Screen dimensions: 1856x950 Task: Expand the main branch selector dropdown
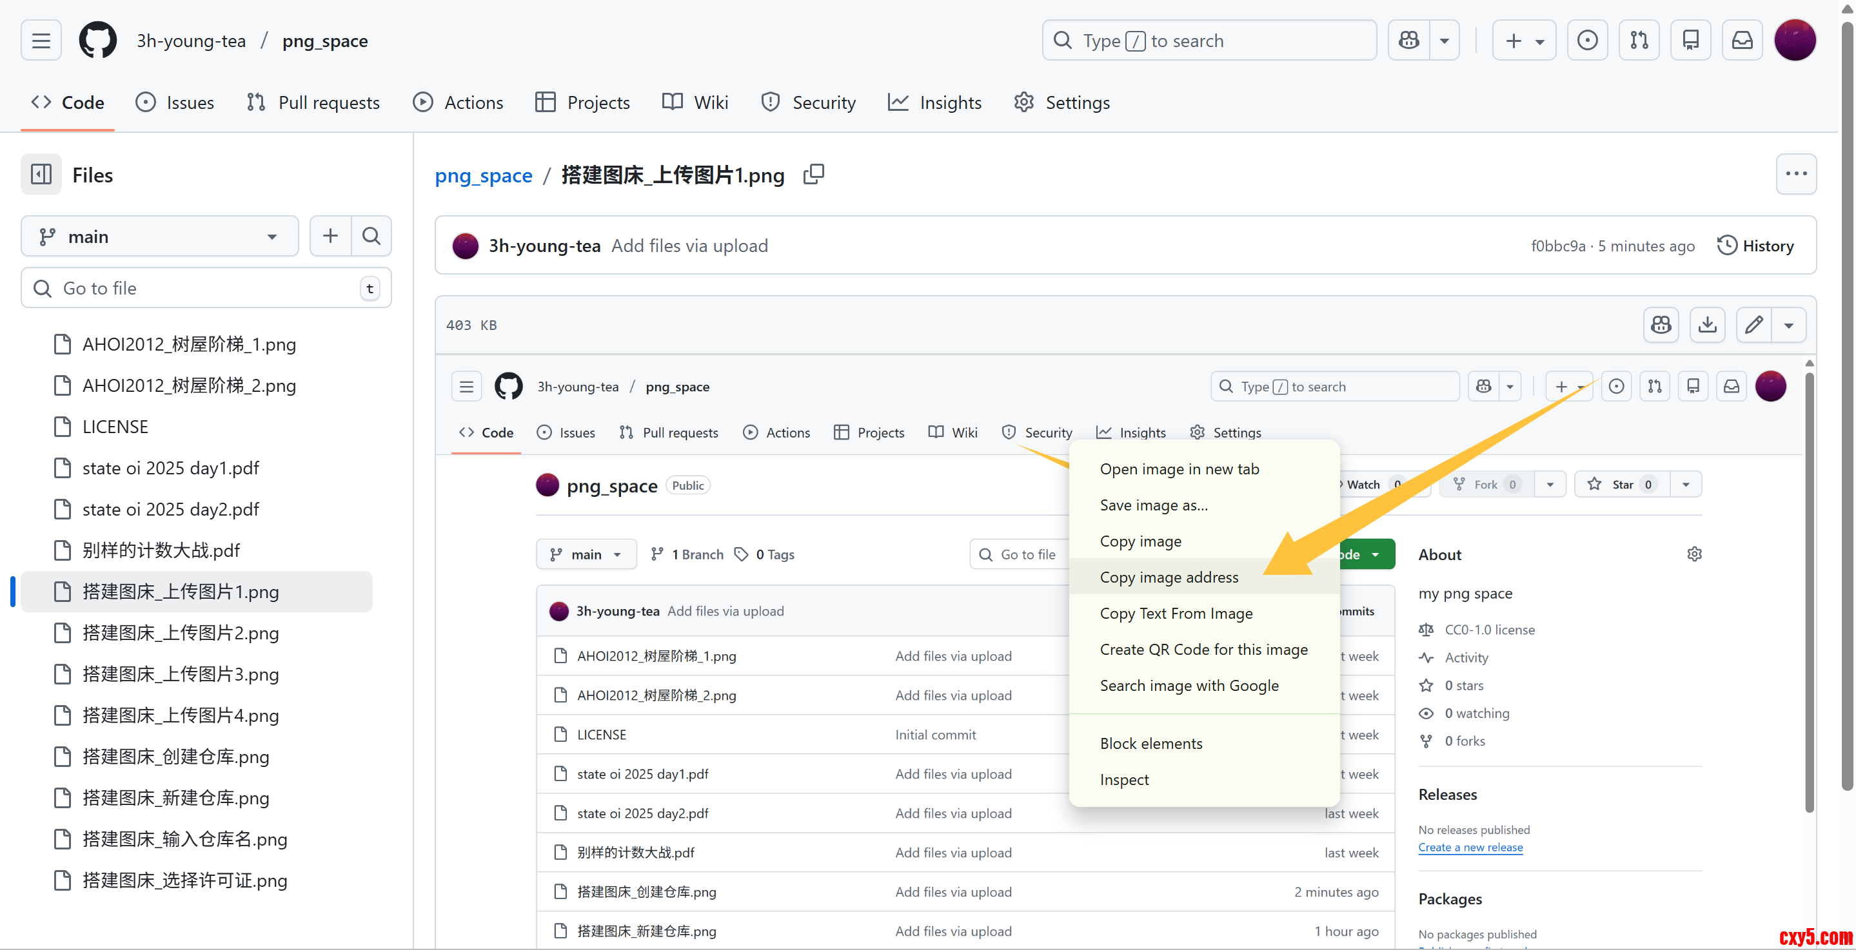click(x=159, y=237)
